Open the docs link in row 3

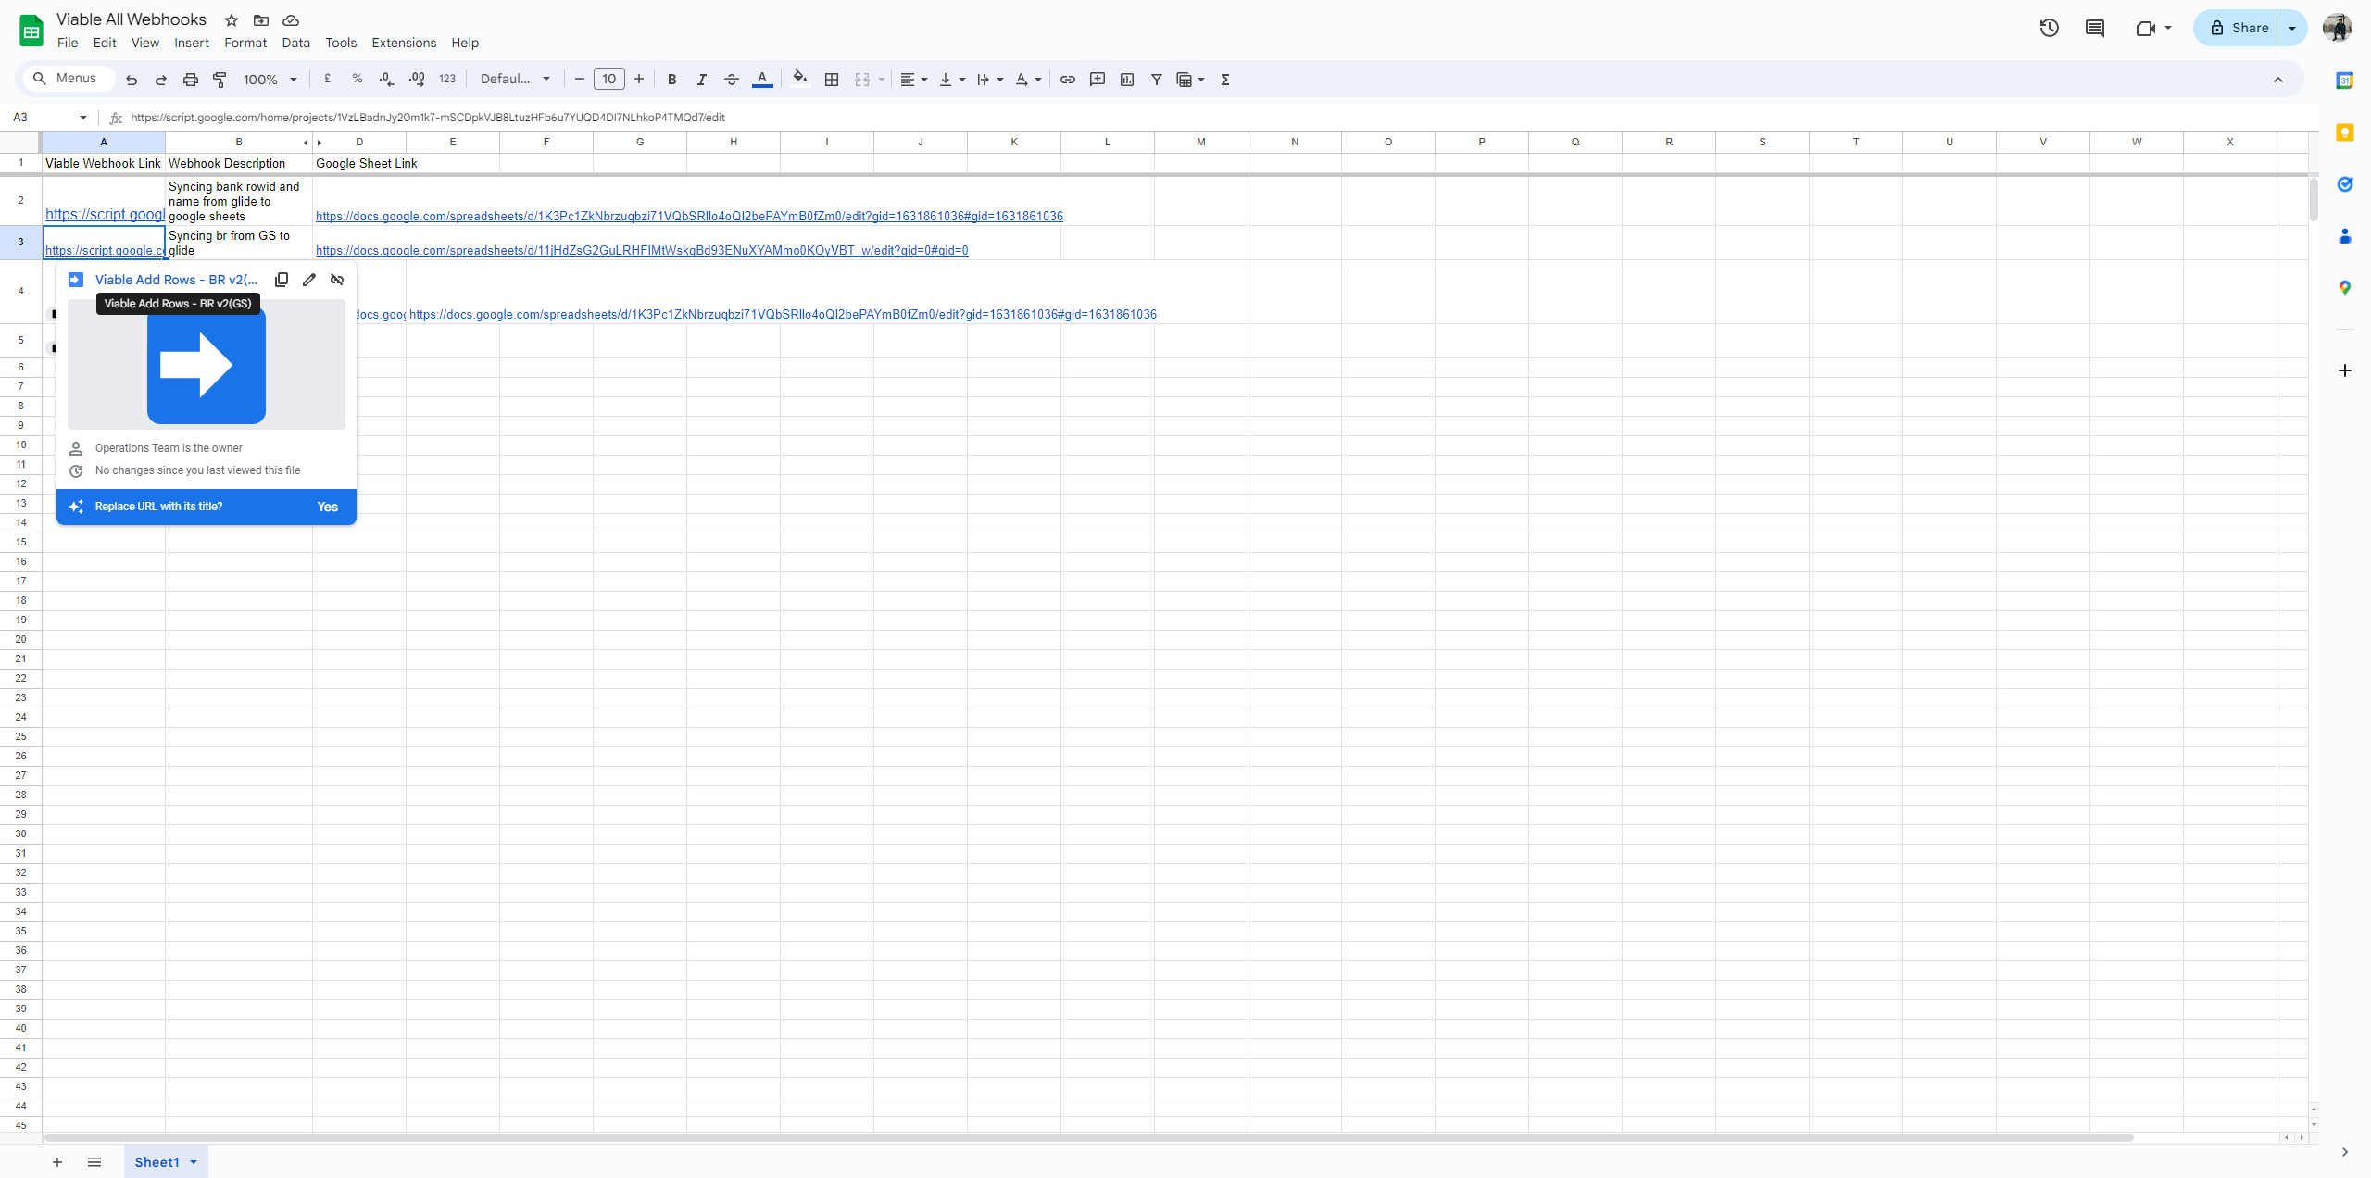tap(642, 251)
